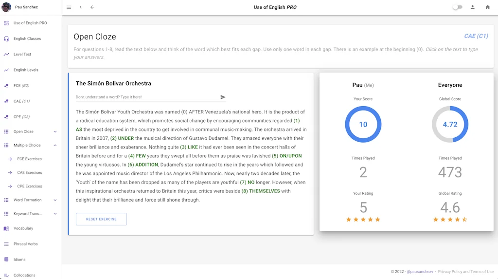Open Vocabulary section label
Screen dimensions: 498x279
point(23,228)
